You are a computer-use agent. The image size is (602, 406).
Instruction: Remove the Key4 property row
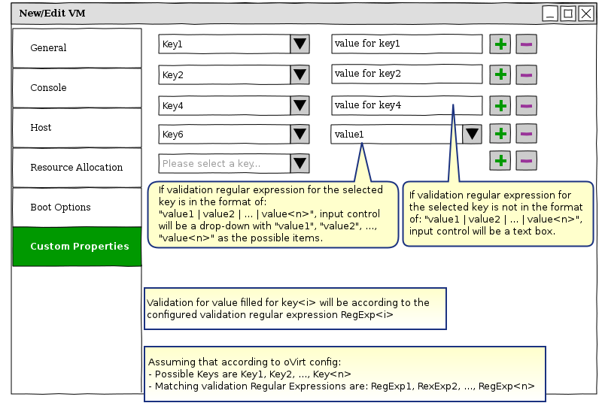click(526, 106)
